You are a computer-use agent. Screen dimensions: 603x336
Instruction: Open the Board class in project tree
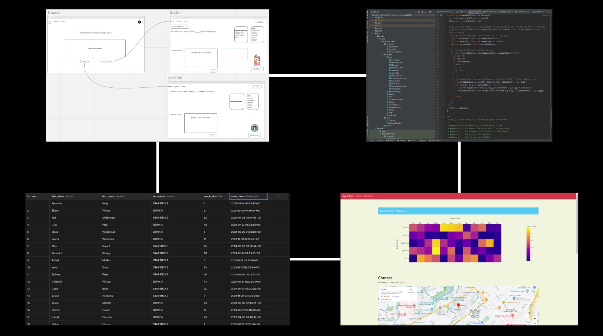click(x=391, y=94)
